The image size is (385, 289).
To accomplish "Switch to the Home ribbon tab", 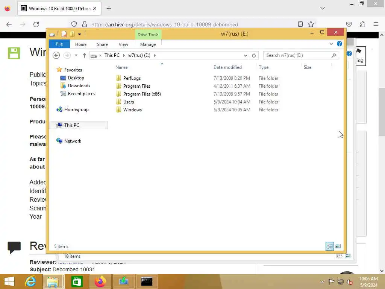I will tap(81, 44).
